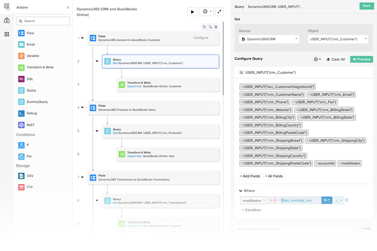
Task: Open the greater-than operator dropdown
Action: [x=273, y=200]
